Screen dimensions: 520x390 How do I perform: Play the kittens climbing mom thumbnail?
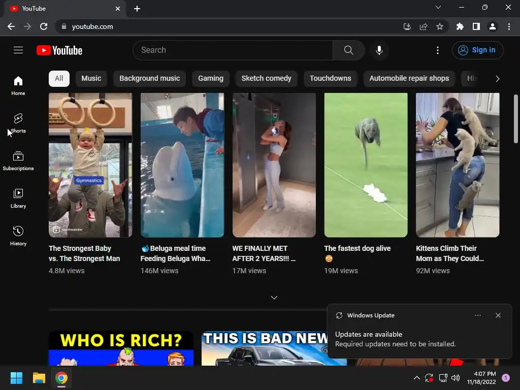click(458, 165)
